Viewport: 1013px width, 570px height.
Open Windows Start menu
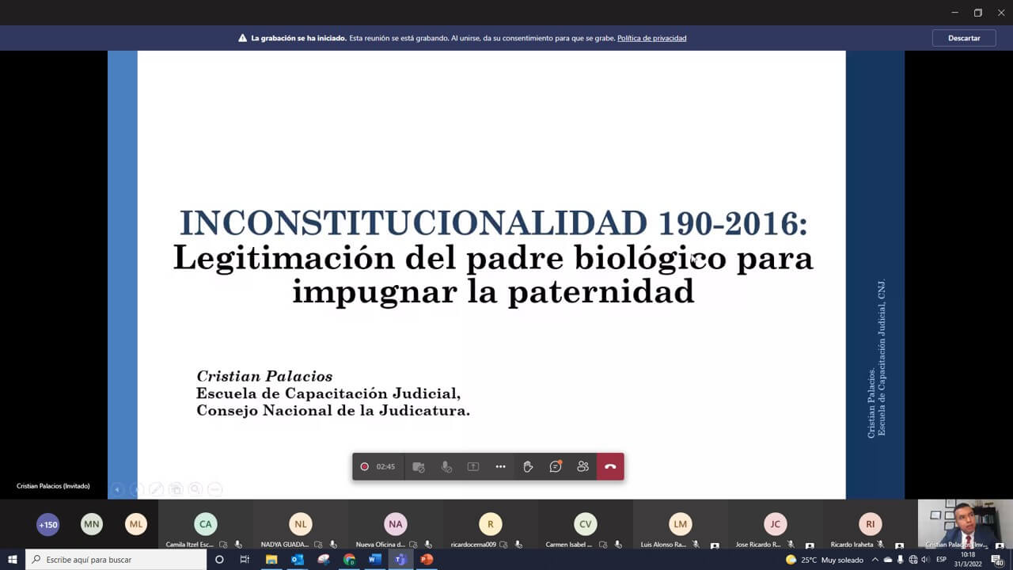13,560
